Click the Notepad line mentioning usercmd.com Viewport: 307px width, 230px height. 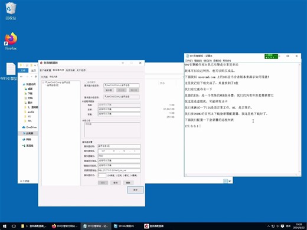(x=227, y=77)
